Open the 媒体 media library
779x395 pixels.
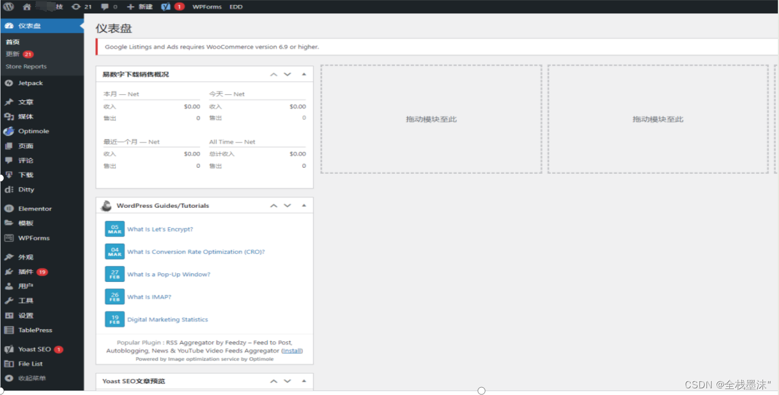tap(25, 116)
